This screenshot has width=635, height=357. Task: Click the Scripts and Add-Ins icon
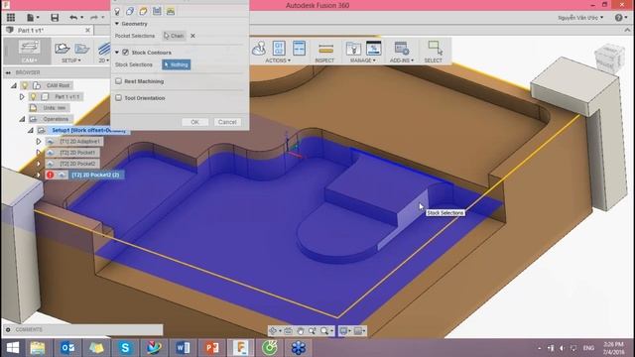pyautogui.click(x=402, y=49)
